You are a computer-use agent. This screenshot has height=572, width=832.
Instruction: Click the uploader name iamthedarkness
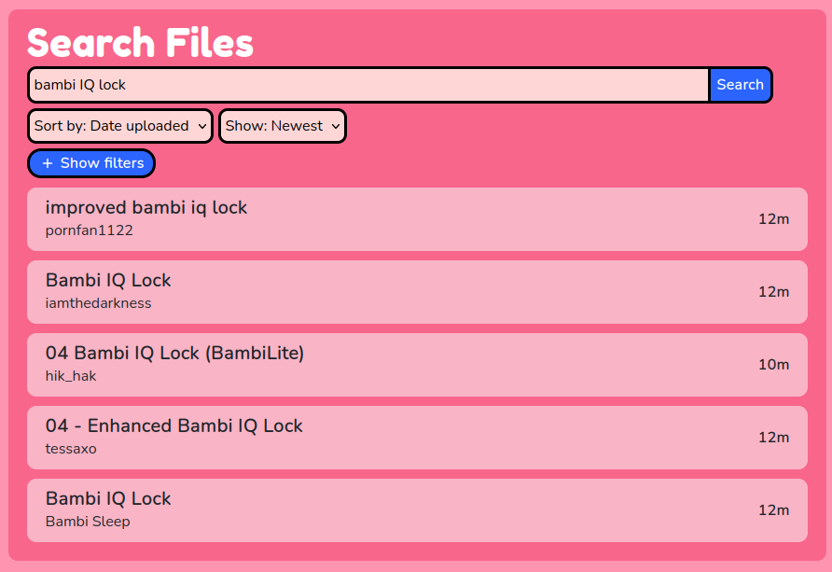point(98,303)
